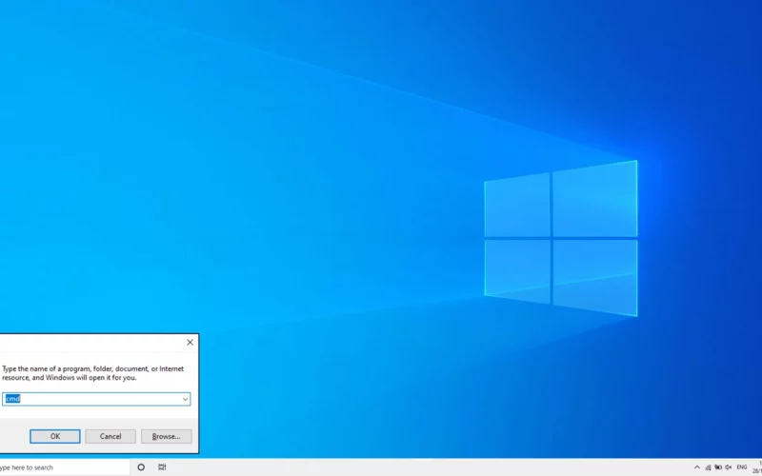The height and width of the screenshot is (476, 762).
Task: Cancel the Run dialog
Action: point(110,436)
